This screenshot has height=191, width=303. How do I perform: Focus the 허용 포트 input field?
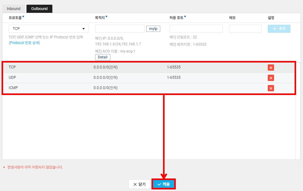(196, 29)
